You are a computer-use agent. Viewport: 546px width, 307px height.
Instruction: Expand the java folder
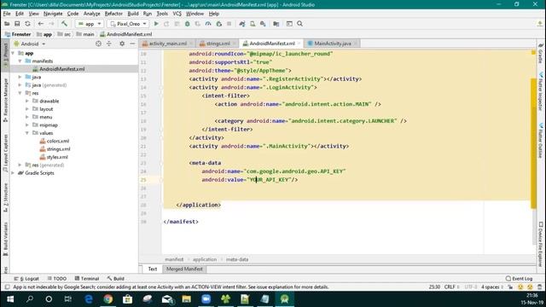coord(20,77)
